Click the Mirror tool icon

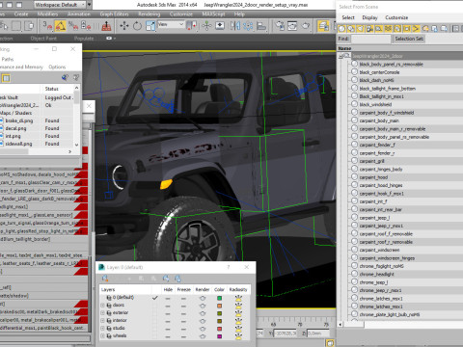click(x=235, y=26)
